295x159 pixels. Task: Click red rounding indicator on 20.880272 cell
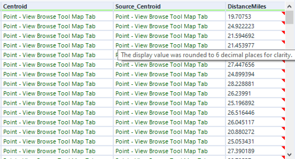[x=283, y=129]
